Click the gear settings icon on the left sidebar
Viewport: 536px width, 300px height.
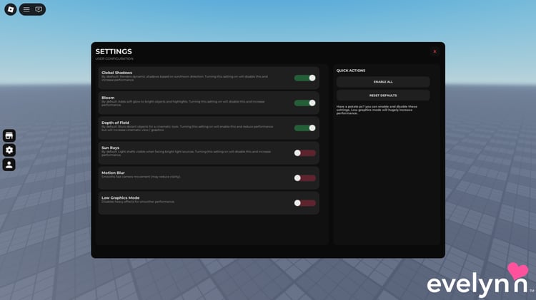pyautogui.click(x=9, y=150)
